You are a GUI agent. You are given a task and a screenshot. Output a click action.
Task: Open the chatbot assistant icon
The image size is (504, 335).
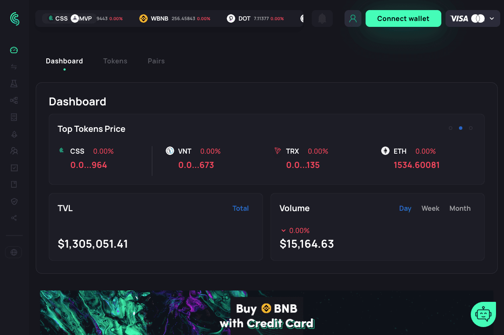pyautogui.click(x=483, y=314)
